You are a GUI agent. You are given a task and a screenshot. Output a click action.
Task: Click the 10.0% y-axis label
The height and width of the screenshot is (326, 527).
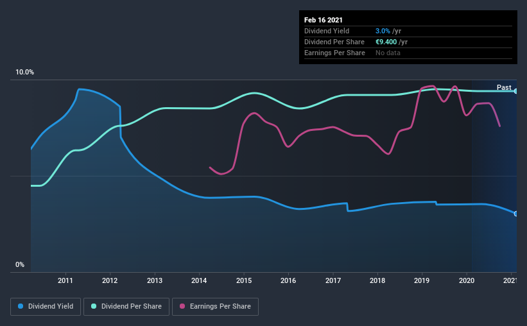[x=24, y=73]
